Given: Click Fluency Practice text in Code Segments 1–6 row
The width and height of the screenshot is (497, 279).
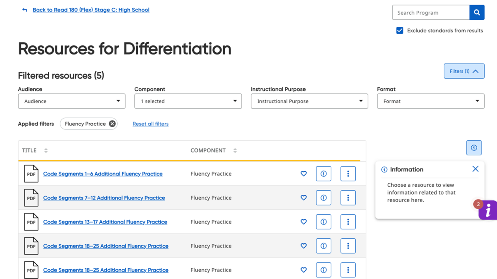Looking at the screenshot, I should click(x=211, y=174).
